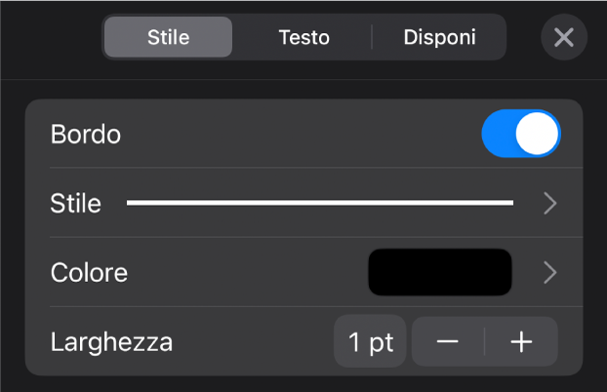Image resolution: width=607 pixels, height=392 pixels.
Task: Tap the 1 pt width field
Action: point(370,341)
